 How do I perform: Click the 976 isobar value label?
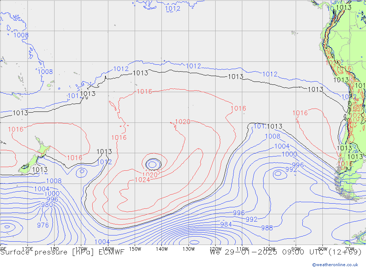click(x=43, y=225)
